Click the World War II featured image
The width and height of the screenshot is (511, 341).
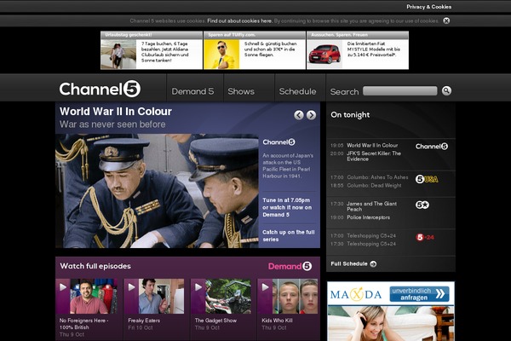coord(157,191)
